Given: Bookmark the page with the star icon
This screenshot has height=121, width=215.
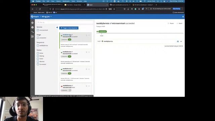Looking at the screenshot, I should (x=114, y=9).
